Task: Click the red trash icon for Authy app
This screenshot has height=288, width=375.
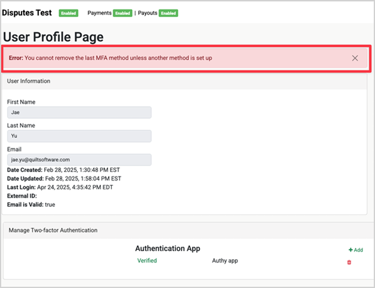Action: click(x=349, y=262)
